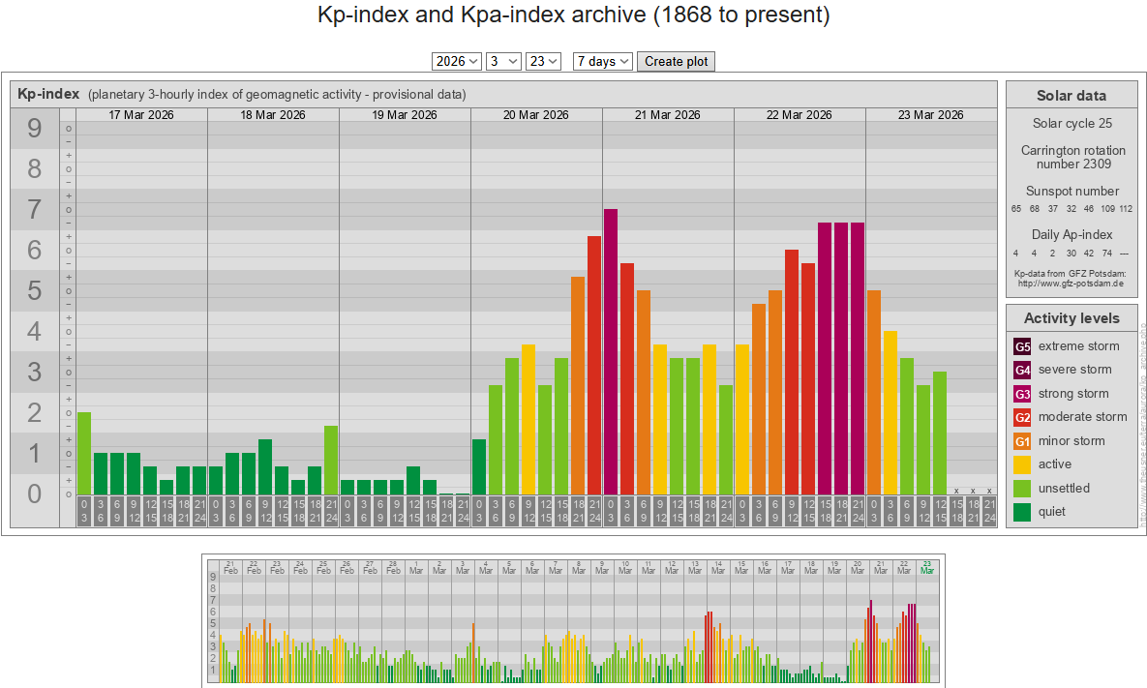Click sunspot value 109
Viewport: 1147px width, 688px height.
(x=1108, y=208)
